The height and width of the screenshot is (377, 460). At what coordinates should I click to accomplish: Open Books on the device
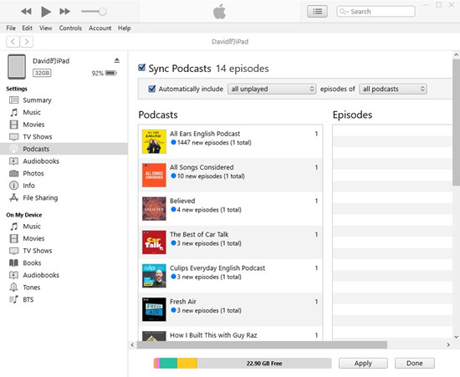coord(64,263)
